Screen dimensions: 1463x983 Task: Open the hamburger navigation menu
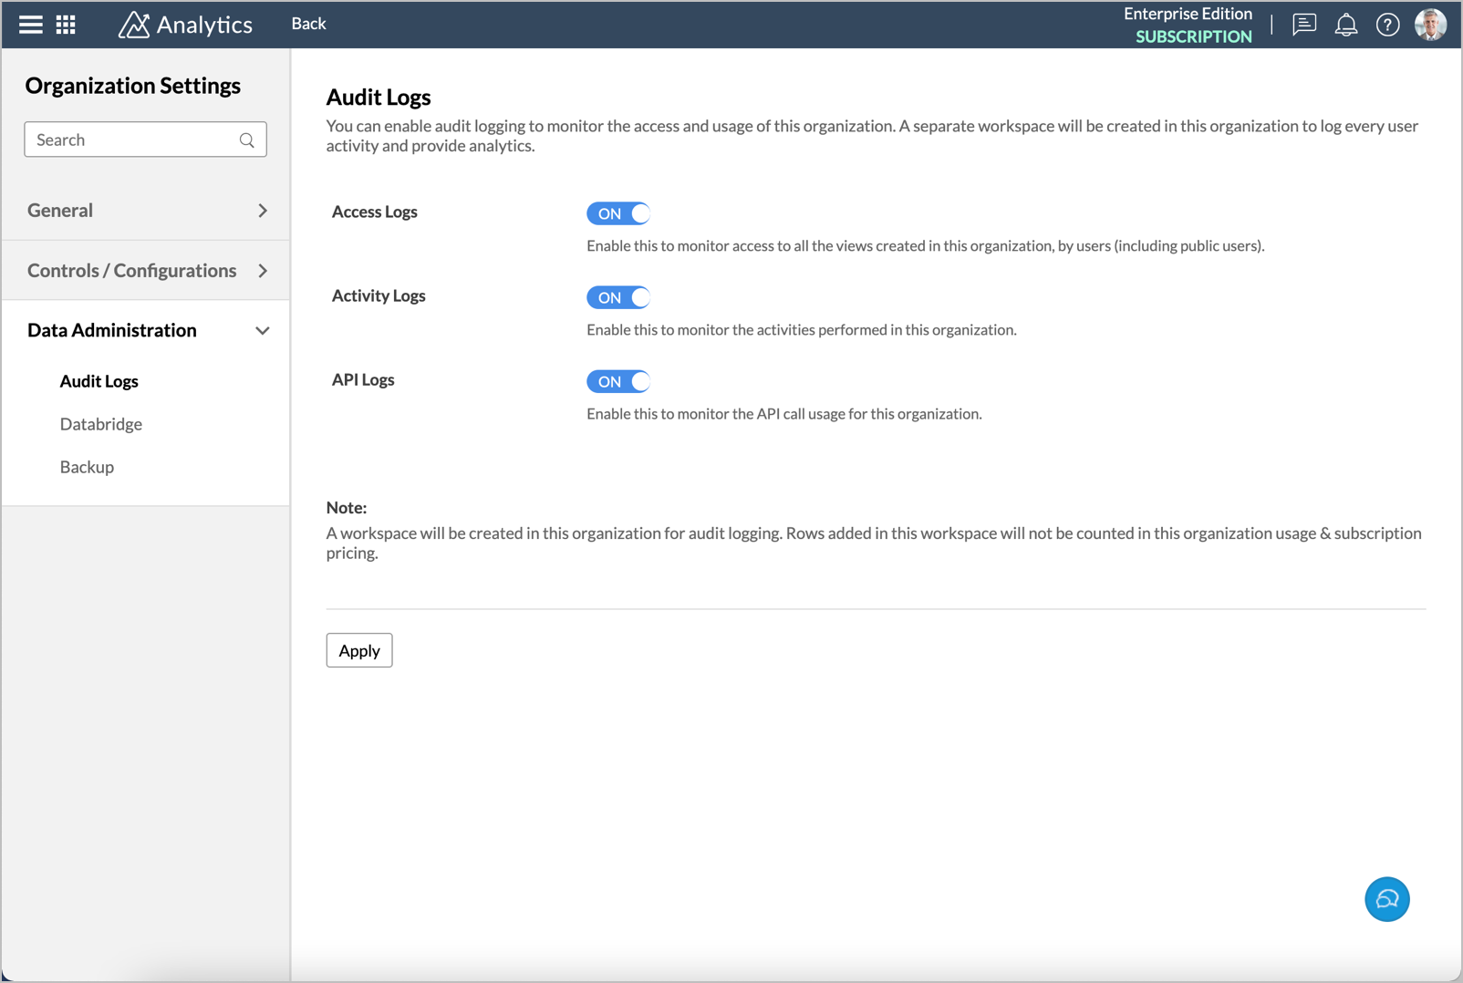pyautogui.click(x=31, y=25)
